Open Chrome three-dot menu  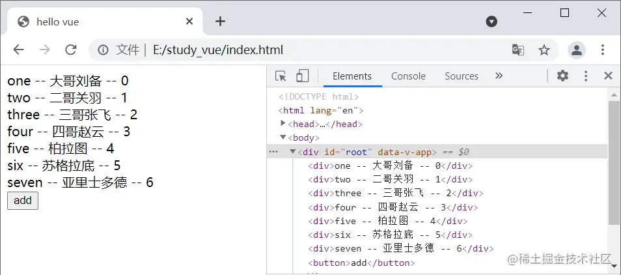[602, 50]
